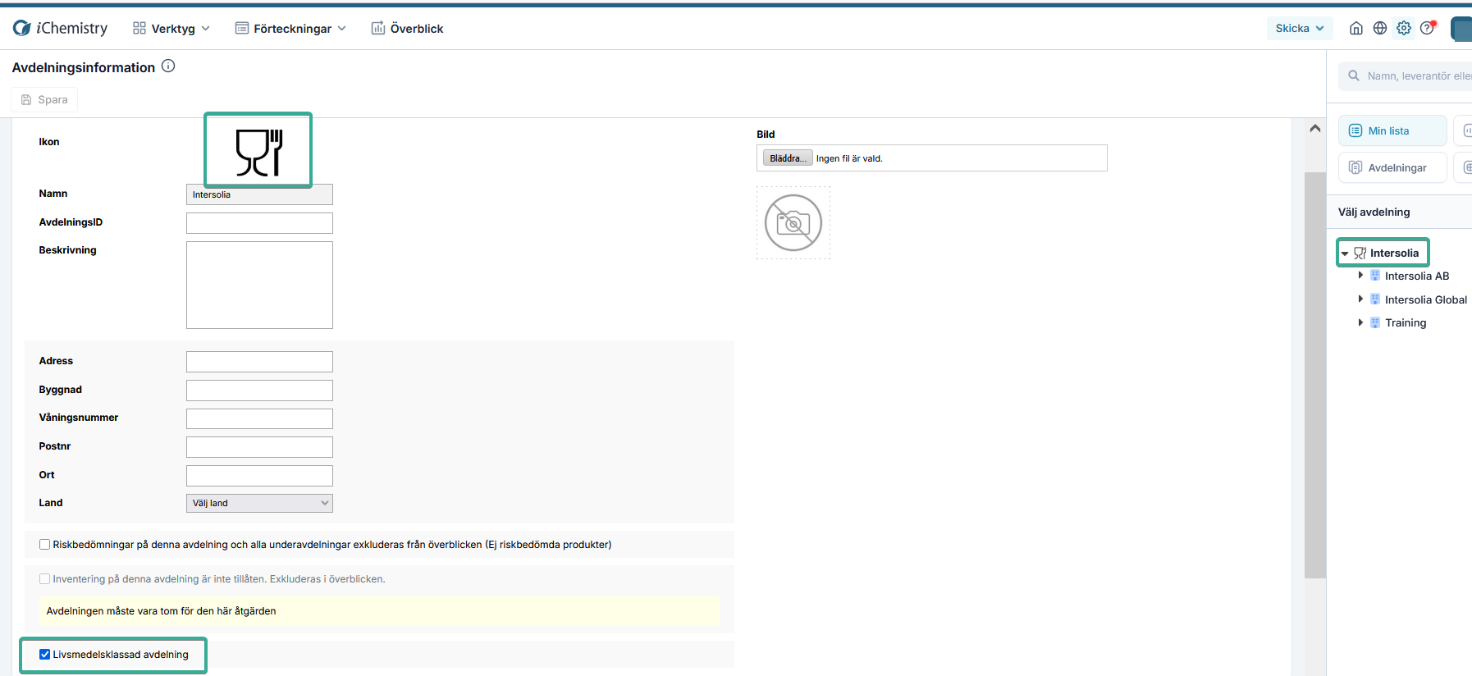The image size is (1472, 676).
Task: Select Training department
Action: point(1406,322)
